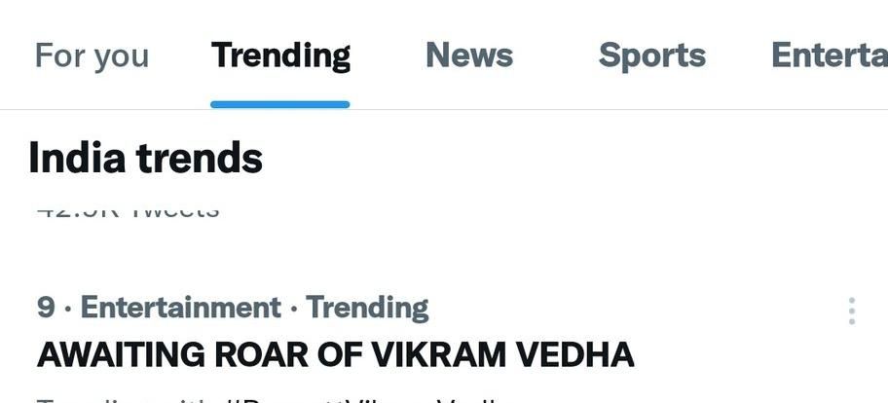
Task: Open more options for Vikram Vedha trend
Action: tap(852, 311)
